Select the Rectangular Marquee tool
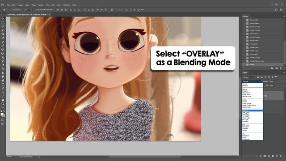Viewport: 286px width, 161px height. point(3,22)
